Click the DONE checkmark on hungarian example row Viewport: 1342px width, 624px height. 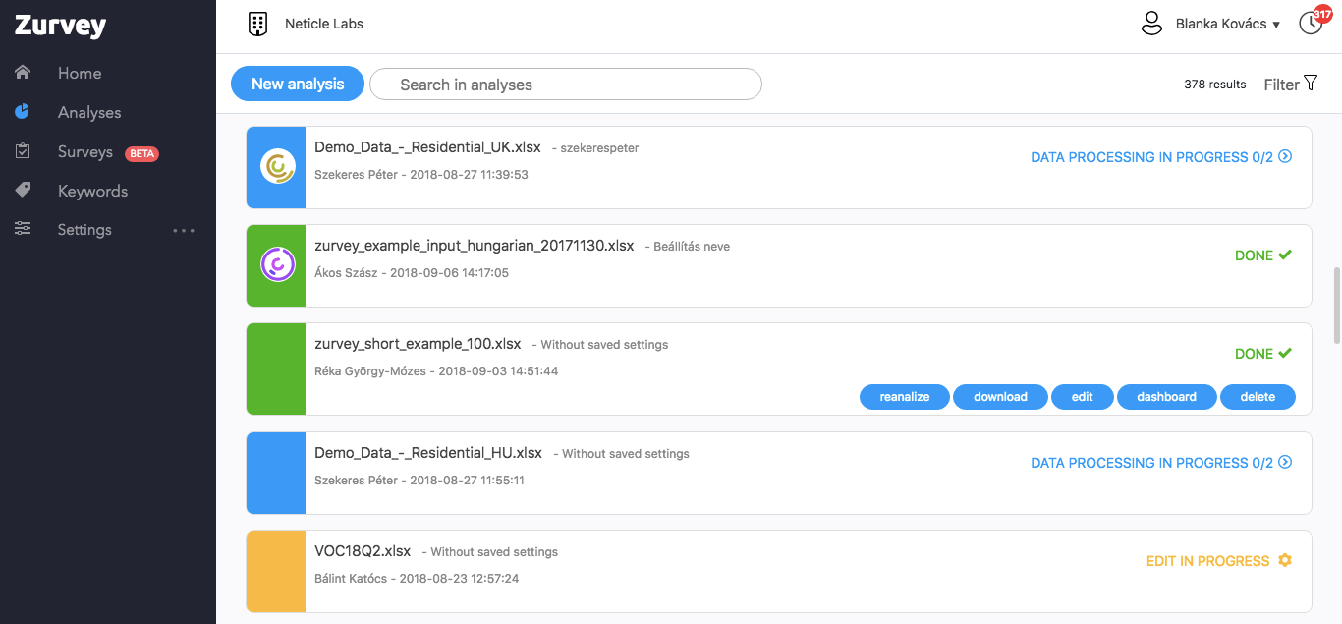click(1285, 255)
